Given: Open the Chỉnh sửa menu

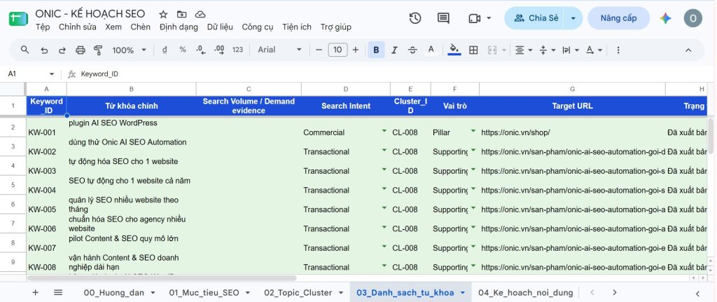Looking at the screenshot, I should point(77,27).
